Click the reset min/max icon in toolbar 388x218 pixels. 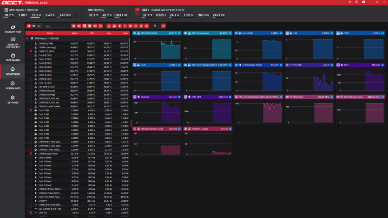point(163,26)
